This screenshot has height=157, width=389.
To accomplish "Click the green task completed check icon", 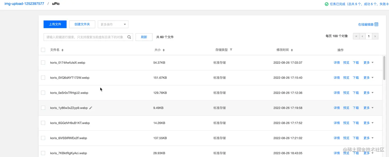I will (326, 4).
